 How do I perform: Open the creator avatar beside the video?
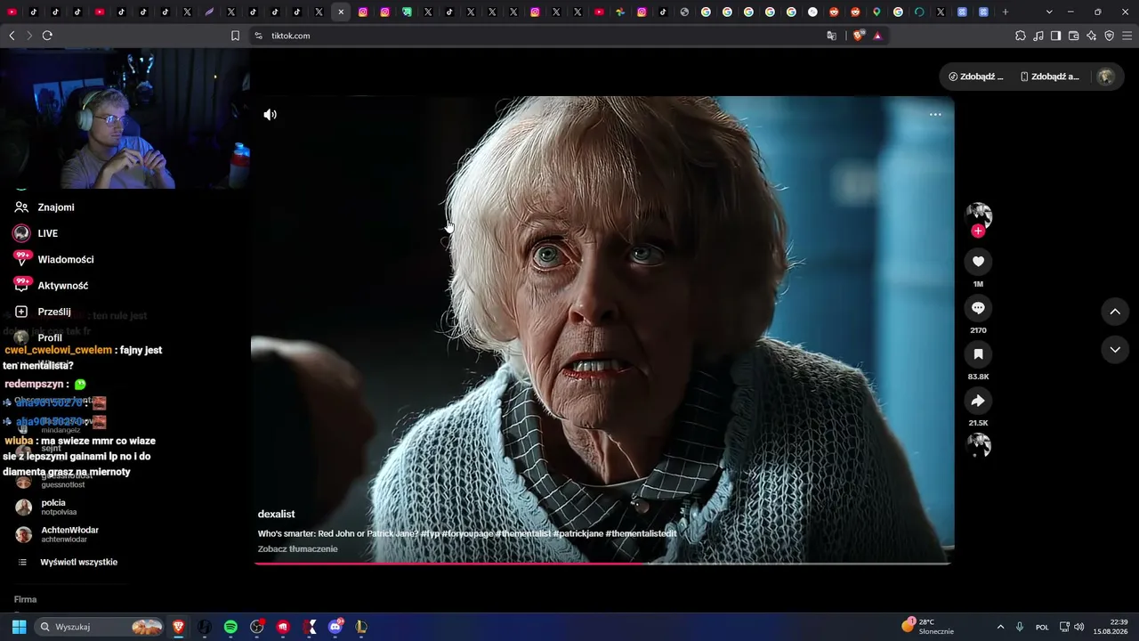[978, 215]
